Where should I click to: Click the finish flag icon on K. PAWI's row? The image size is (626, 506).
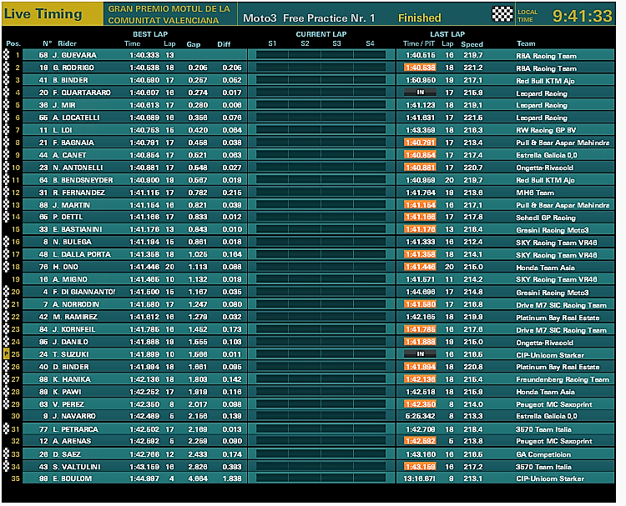[x=6, y=392]
